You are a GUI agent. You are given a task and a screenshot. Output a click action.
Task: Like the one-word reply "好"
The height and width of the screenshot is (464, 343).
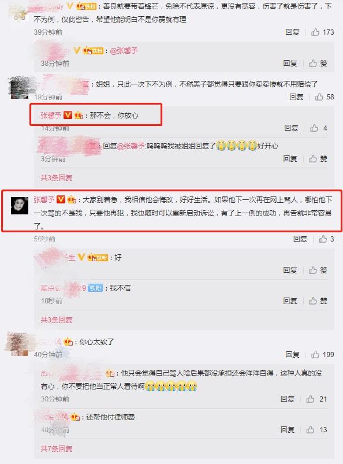(x=313, y=270)
